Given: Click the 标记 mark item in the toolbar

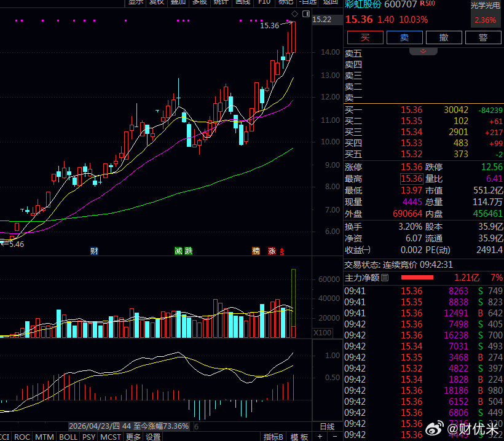Looking at the screenshot, I should [x=285, y=2].
